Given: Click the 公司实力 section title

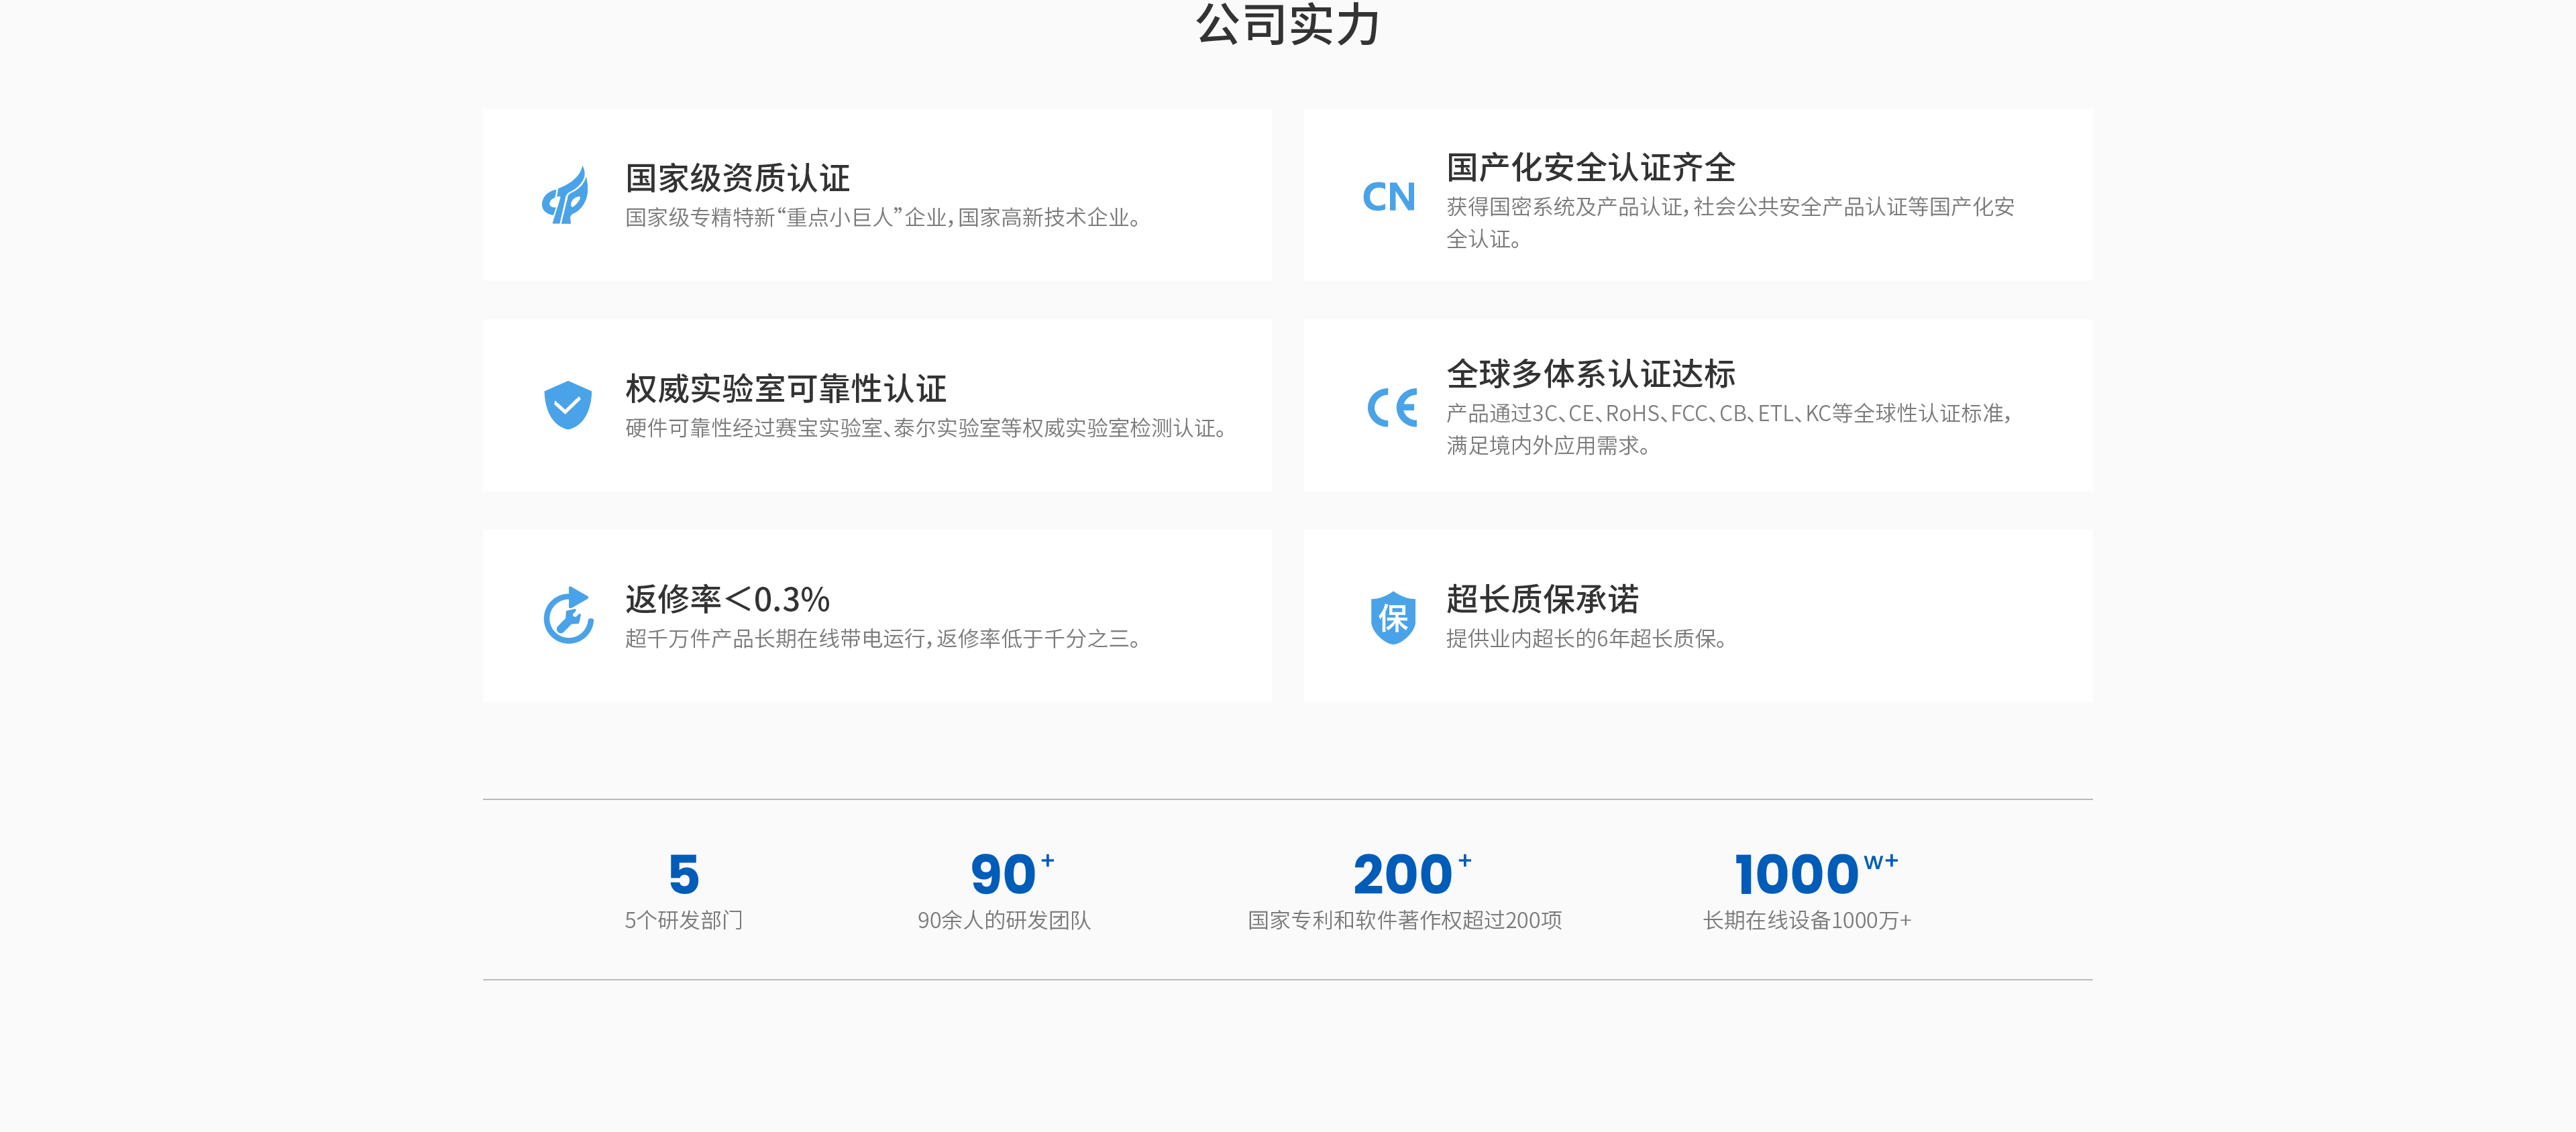Looking at the screenshot, I should coord(1287,24).
